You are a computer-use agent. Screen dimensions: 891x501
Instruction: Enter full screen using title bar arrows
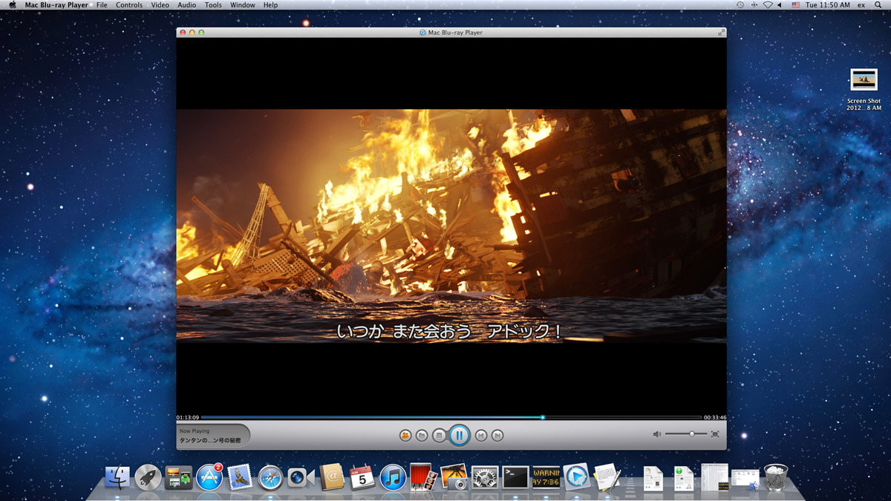721,33
